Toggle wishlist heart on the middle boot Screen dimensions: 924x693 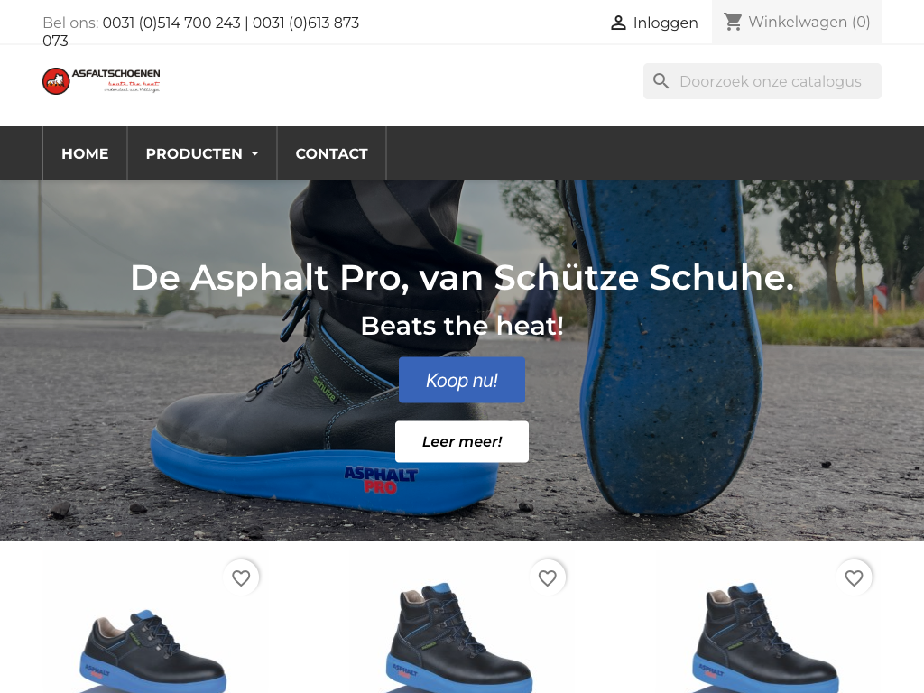(548, 577)
